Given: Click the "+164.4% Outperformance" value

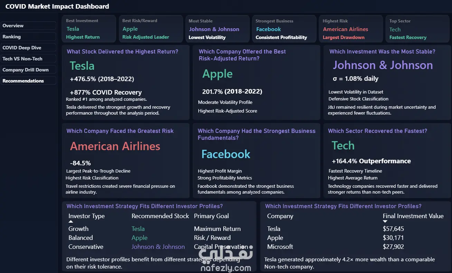Looking at the screenshot, I should point(371,161).
